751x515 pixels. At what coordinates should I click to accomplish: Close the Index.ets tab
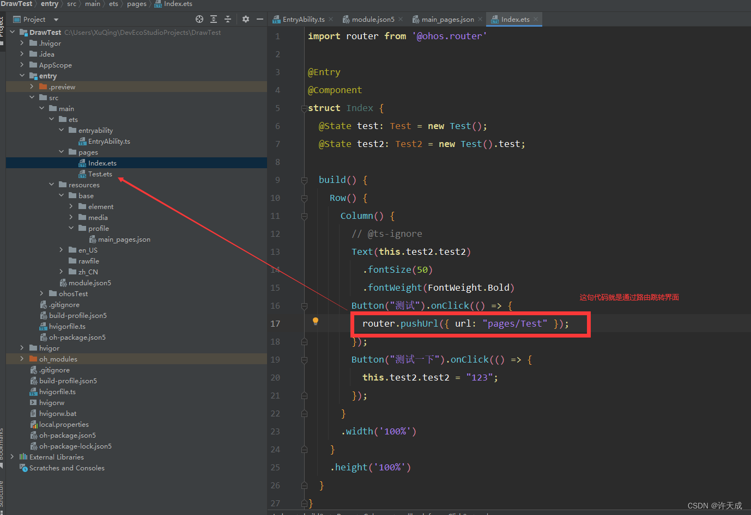(536, 19)
